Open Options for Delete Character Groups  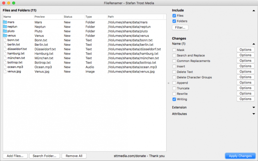point(245,77)
